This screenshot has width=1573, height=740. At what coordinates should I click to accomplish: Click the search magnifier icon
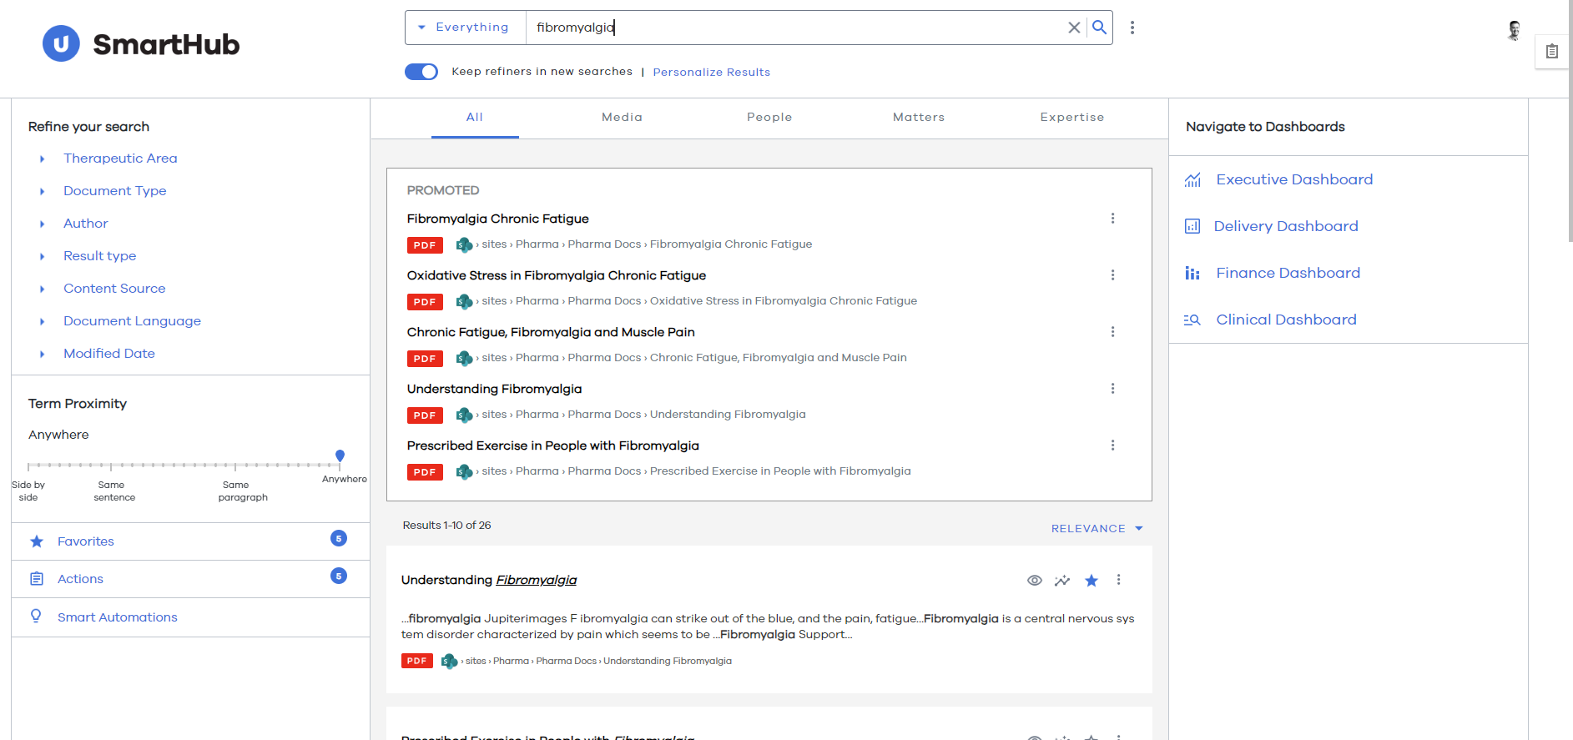tap(1100, 28)
